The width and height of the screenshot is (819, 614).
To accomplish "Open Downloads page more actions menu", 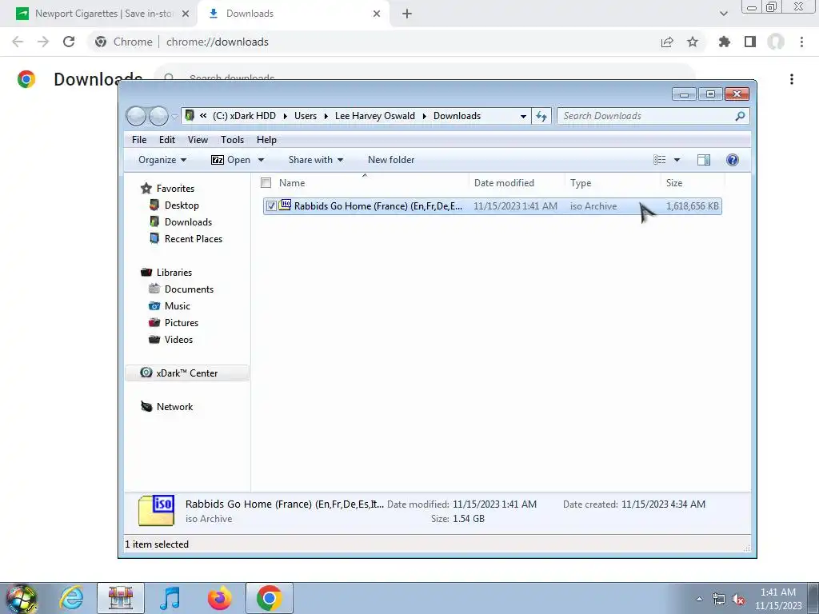I will click(x=792, y=79).
